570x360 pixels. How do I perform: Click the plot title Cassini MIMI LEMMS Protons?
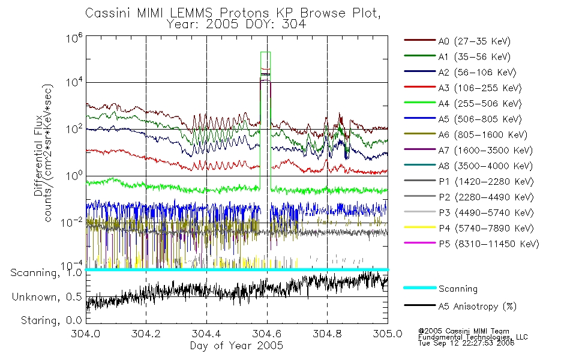tap(233, 13)
